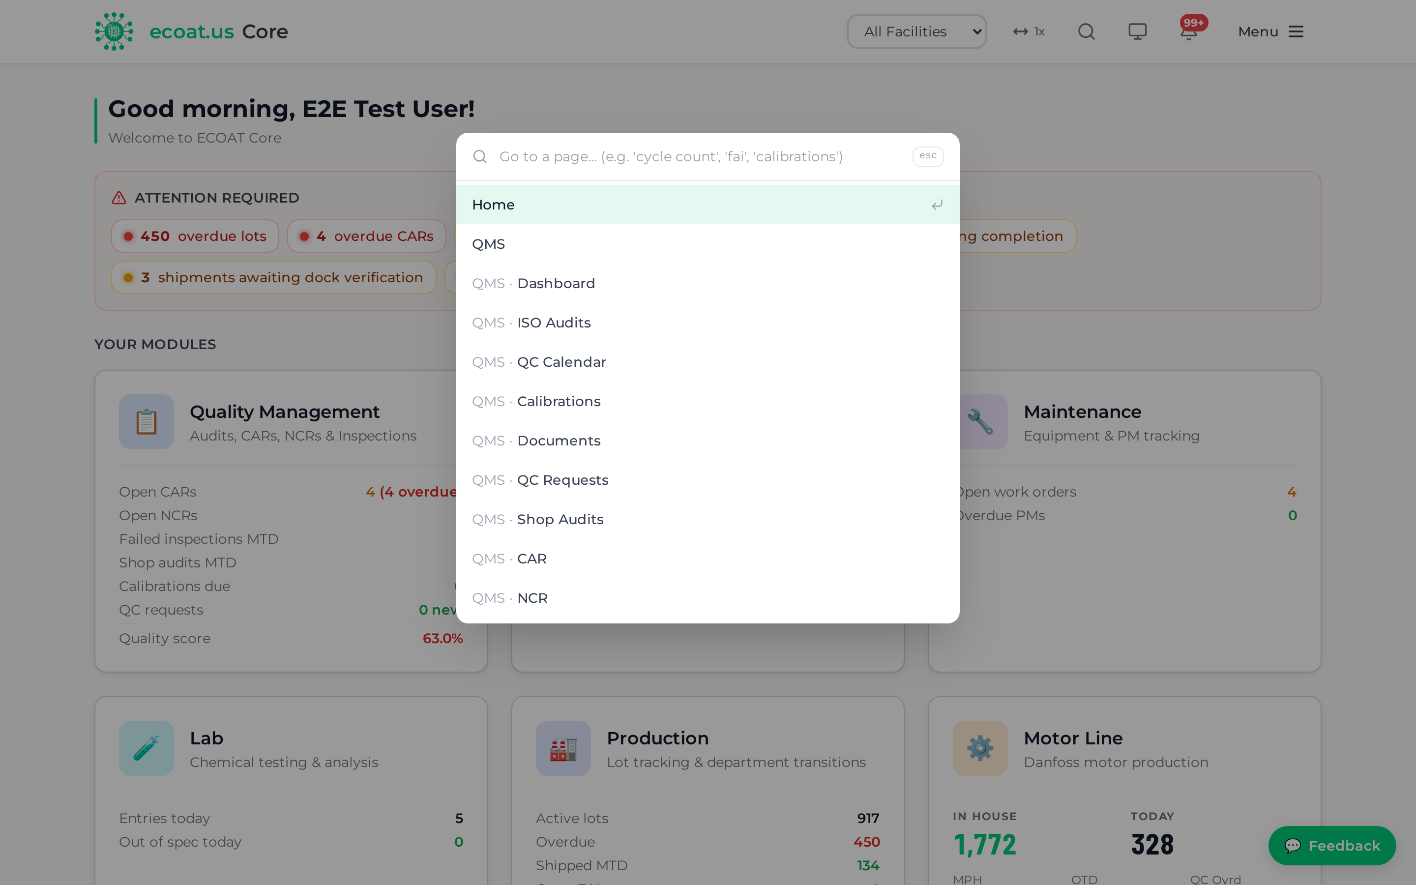
Task: Click the Motor Line gear icon
Action: [x=980, y=748]
